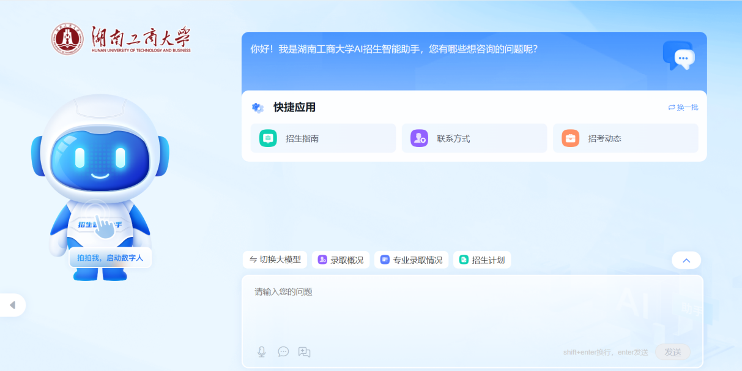Expand the left sidebar with the arrow tab
The image size is (742, 371).
click(x=12, y=305)
